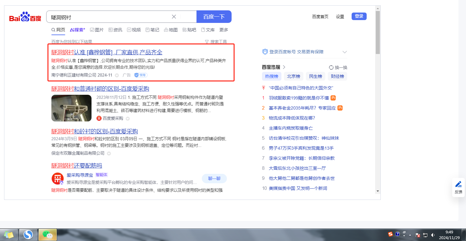
Task: Show hidden tray icons with the up arrow
Action: (x=410, y=235)
